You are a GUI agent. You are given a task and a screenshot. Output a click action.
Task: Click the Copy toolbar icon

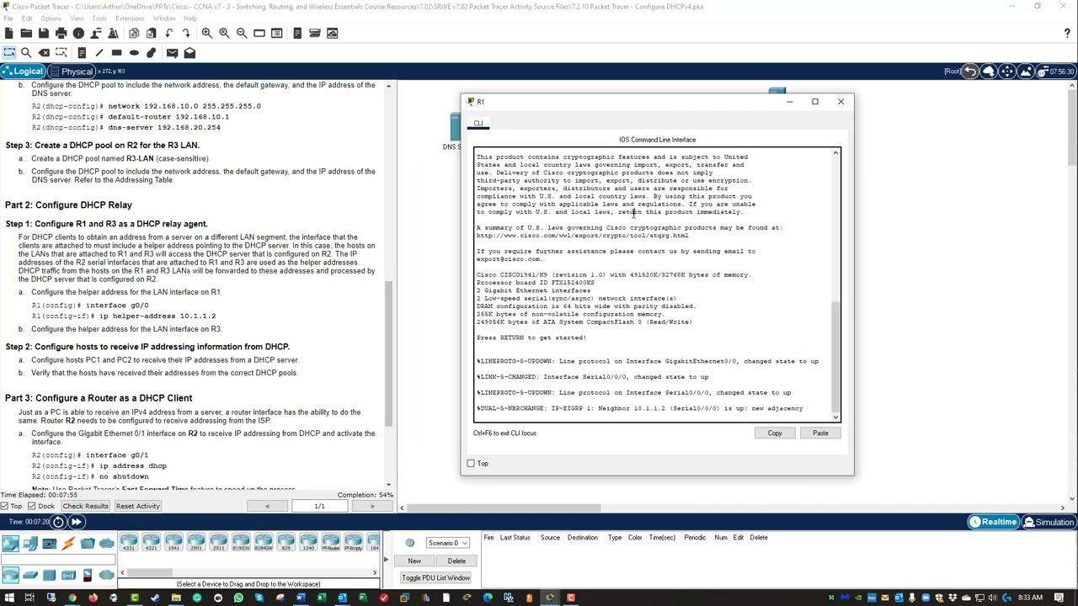(x=134, y=33)
